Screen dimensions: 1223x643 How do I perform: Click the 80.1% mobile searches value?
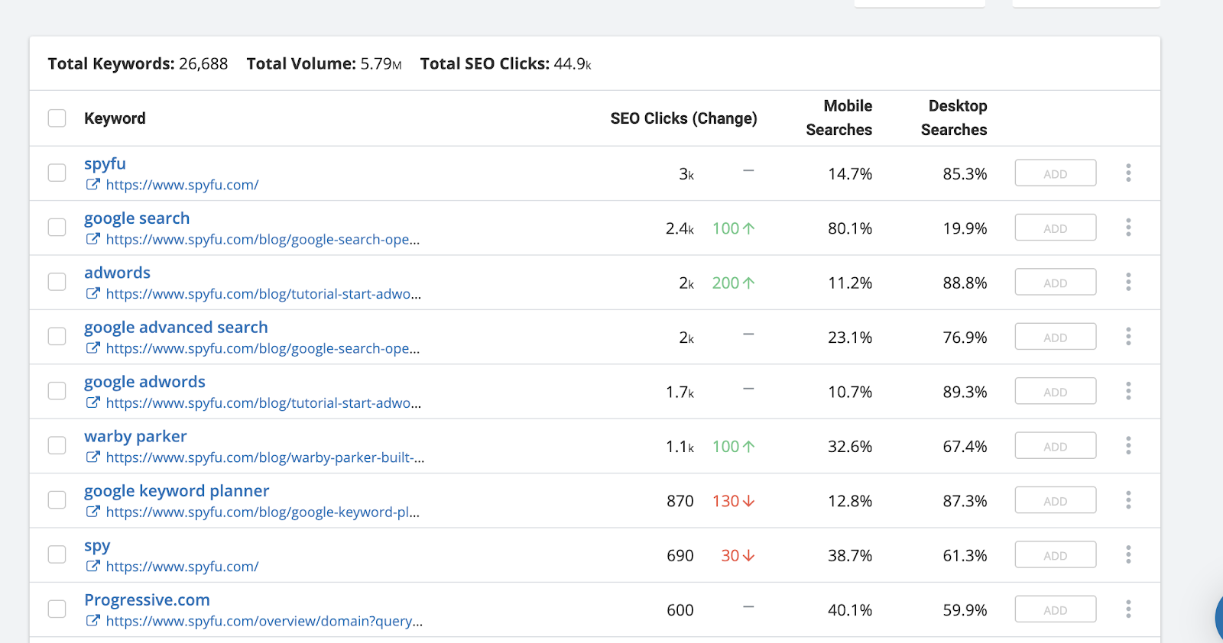(850, 228)
